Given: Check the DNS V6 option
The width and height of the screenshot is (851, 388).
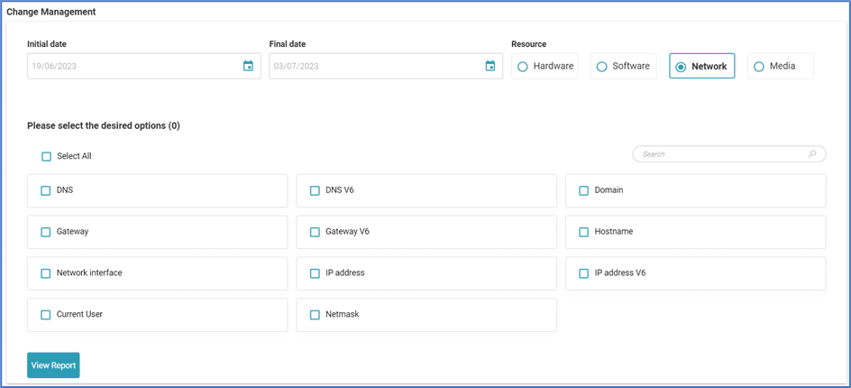Looking at the screenshot, I should pyautogui.click(x=315, y=191).
